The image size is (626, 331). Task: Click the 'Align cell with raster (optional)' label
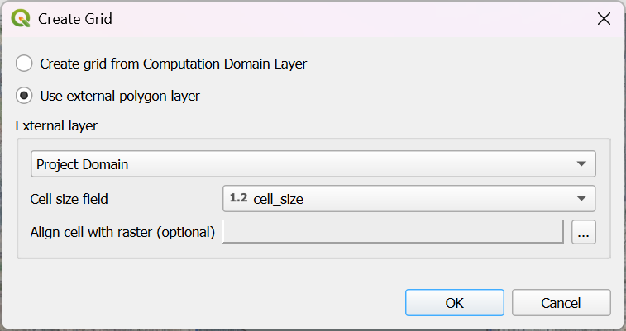122,232
